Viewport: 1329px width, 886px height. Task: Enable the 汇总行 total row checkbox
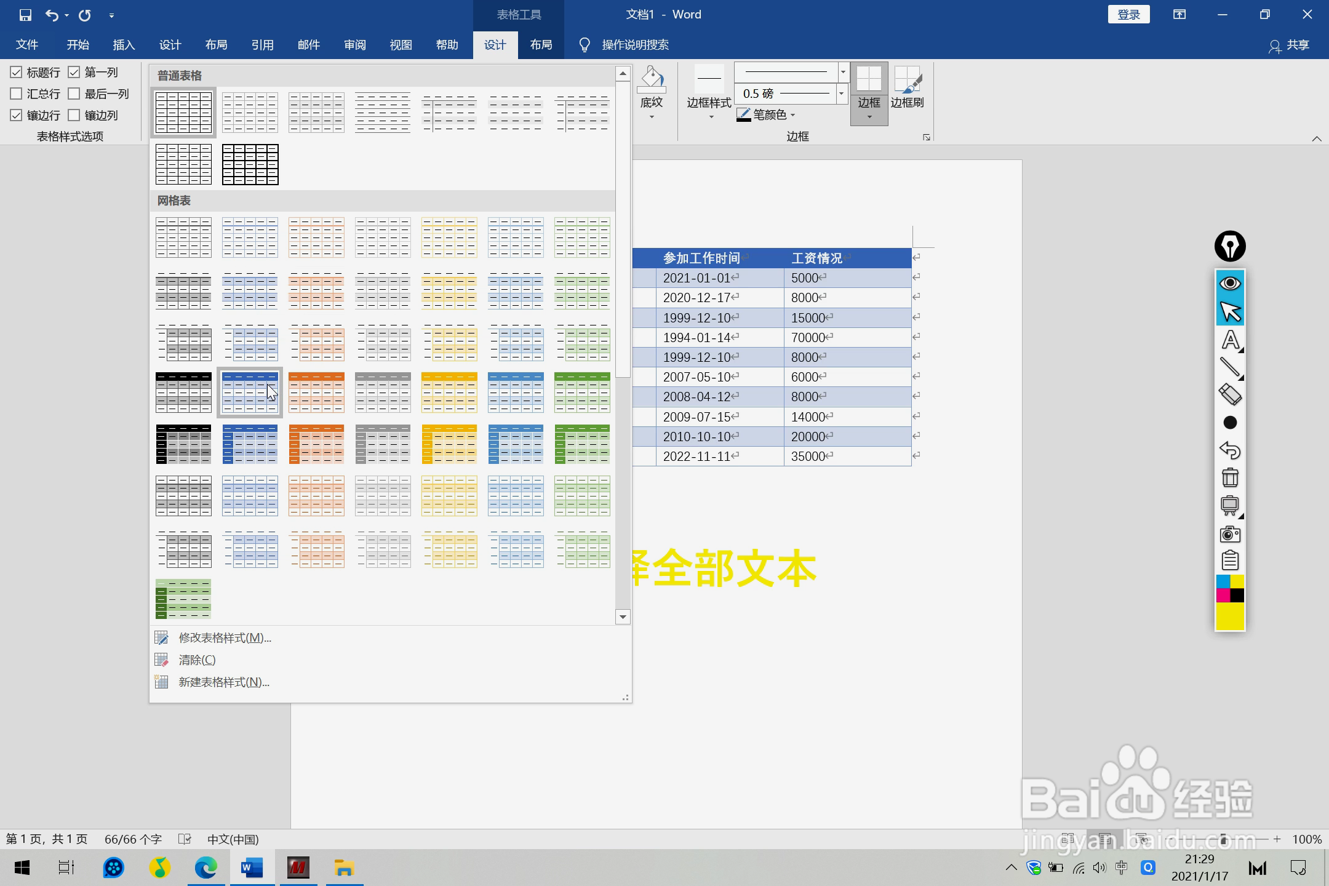[x=17, y=94]
